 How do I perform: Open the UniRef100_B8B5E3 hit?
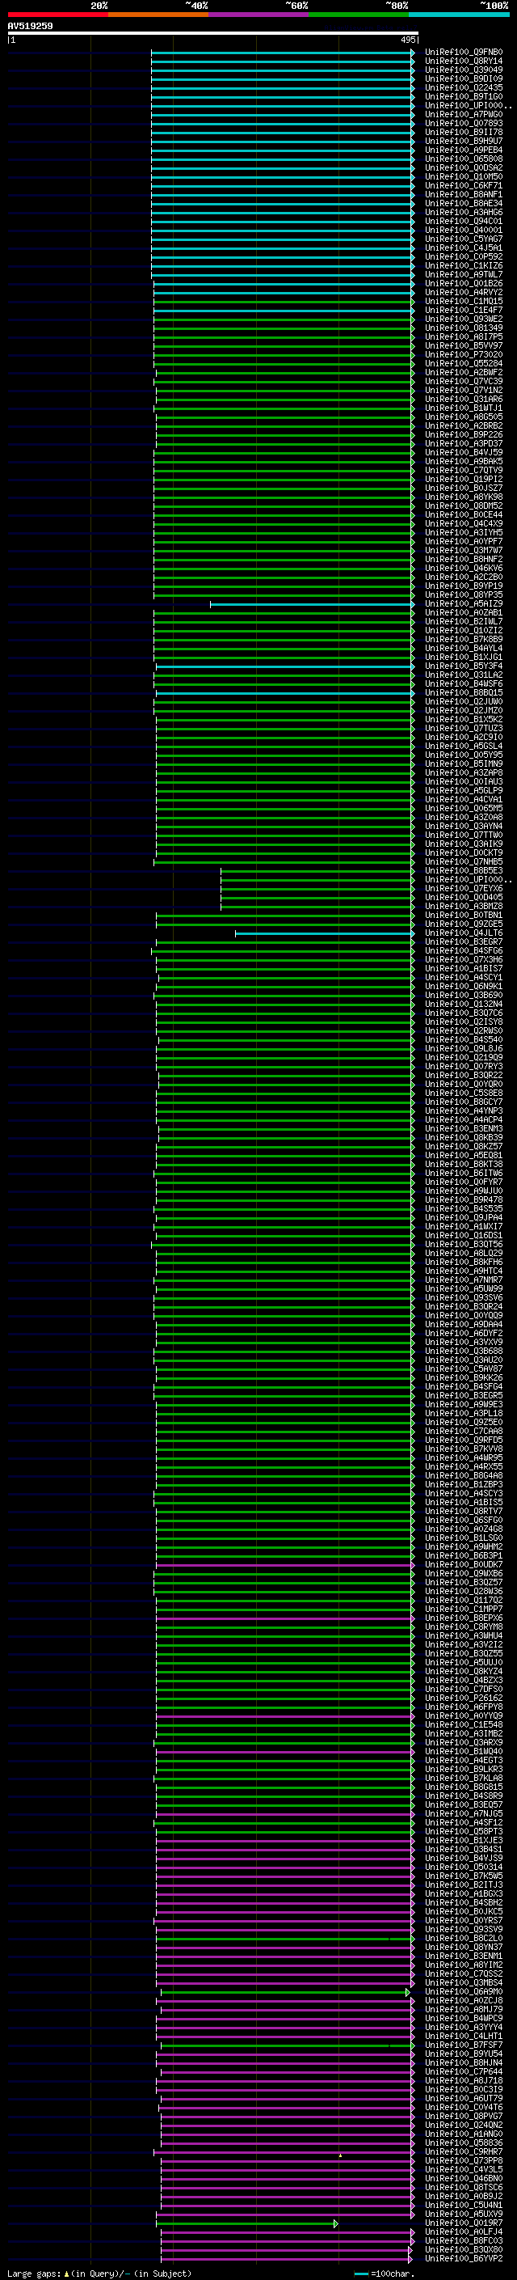coord(464,870)
